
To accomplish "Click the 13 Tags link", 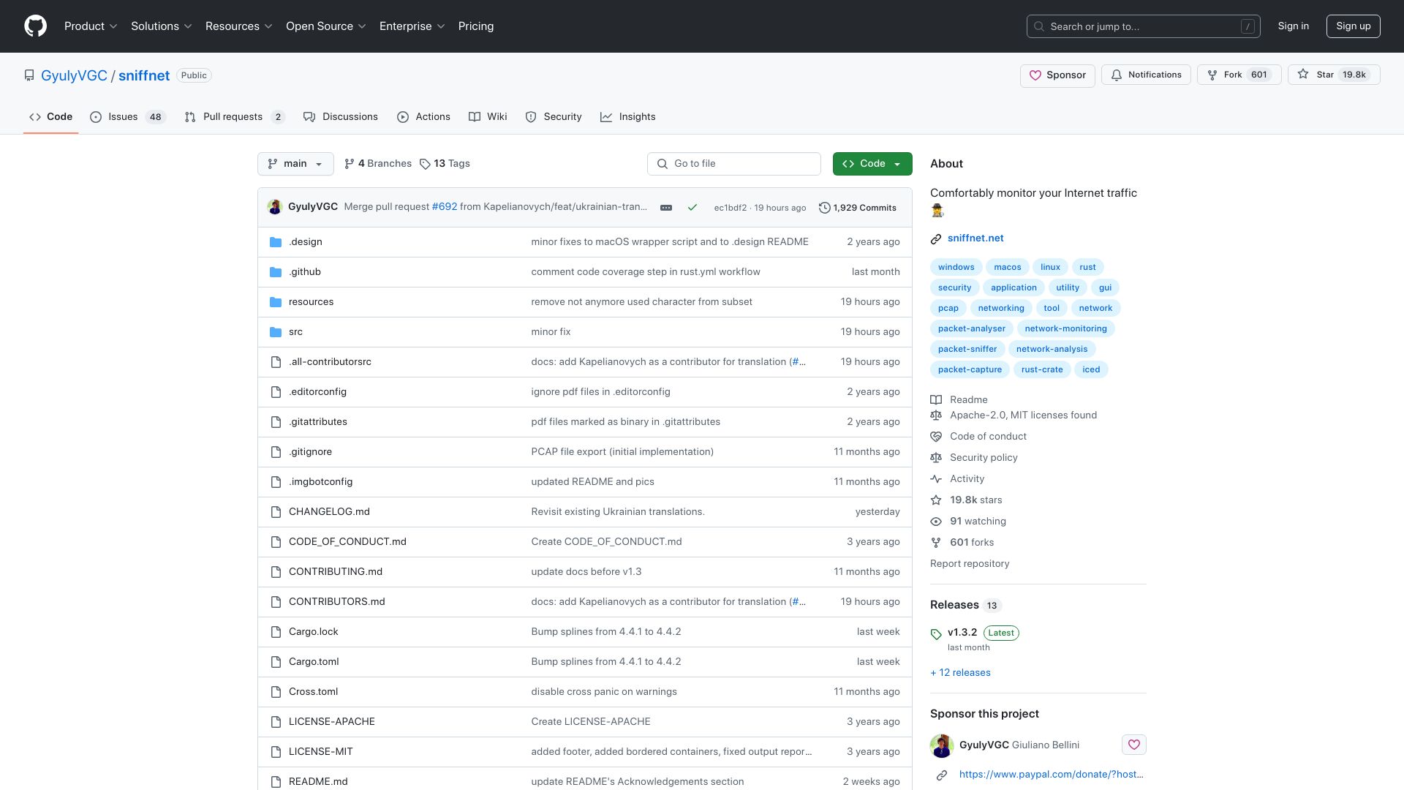I will (x=445, y=164).
